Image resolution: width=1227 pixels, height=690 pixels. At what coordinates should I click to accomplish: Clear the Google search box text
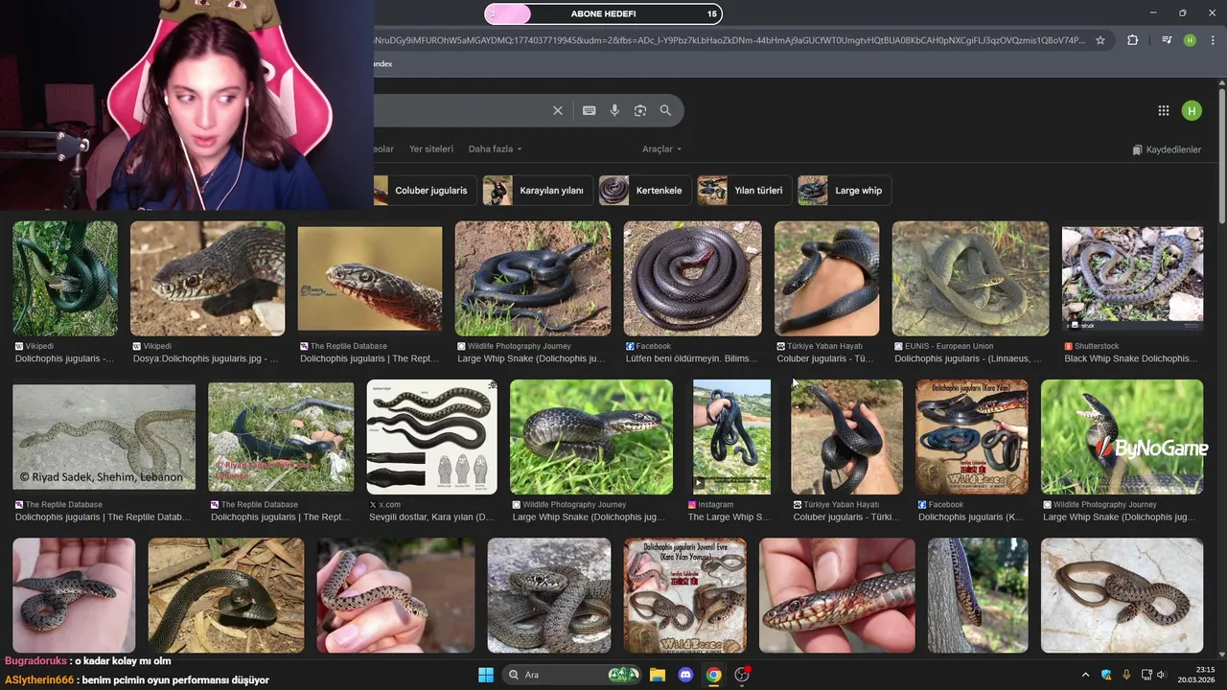pyautogui.click(x=558, y=110)
